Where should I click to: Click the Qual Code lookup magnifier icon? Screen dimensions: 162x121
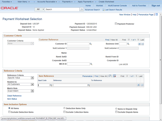click(x=51, y=85)
